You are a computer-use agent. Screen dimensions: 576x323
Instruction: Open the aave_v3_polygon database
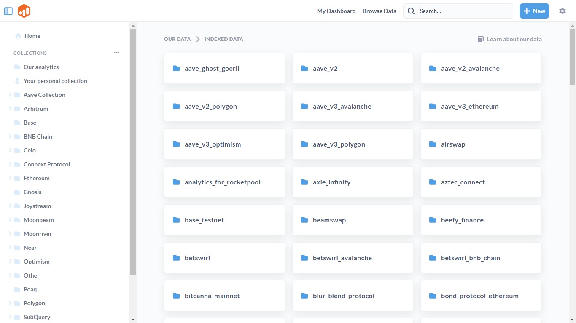pyautogui.click(x=353, y=144)
